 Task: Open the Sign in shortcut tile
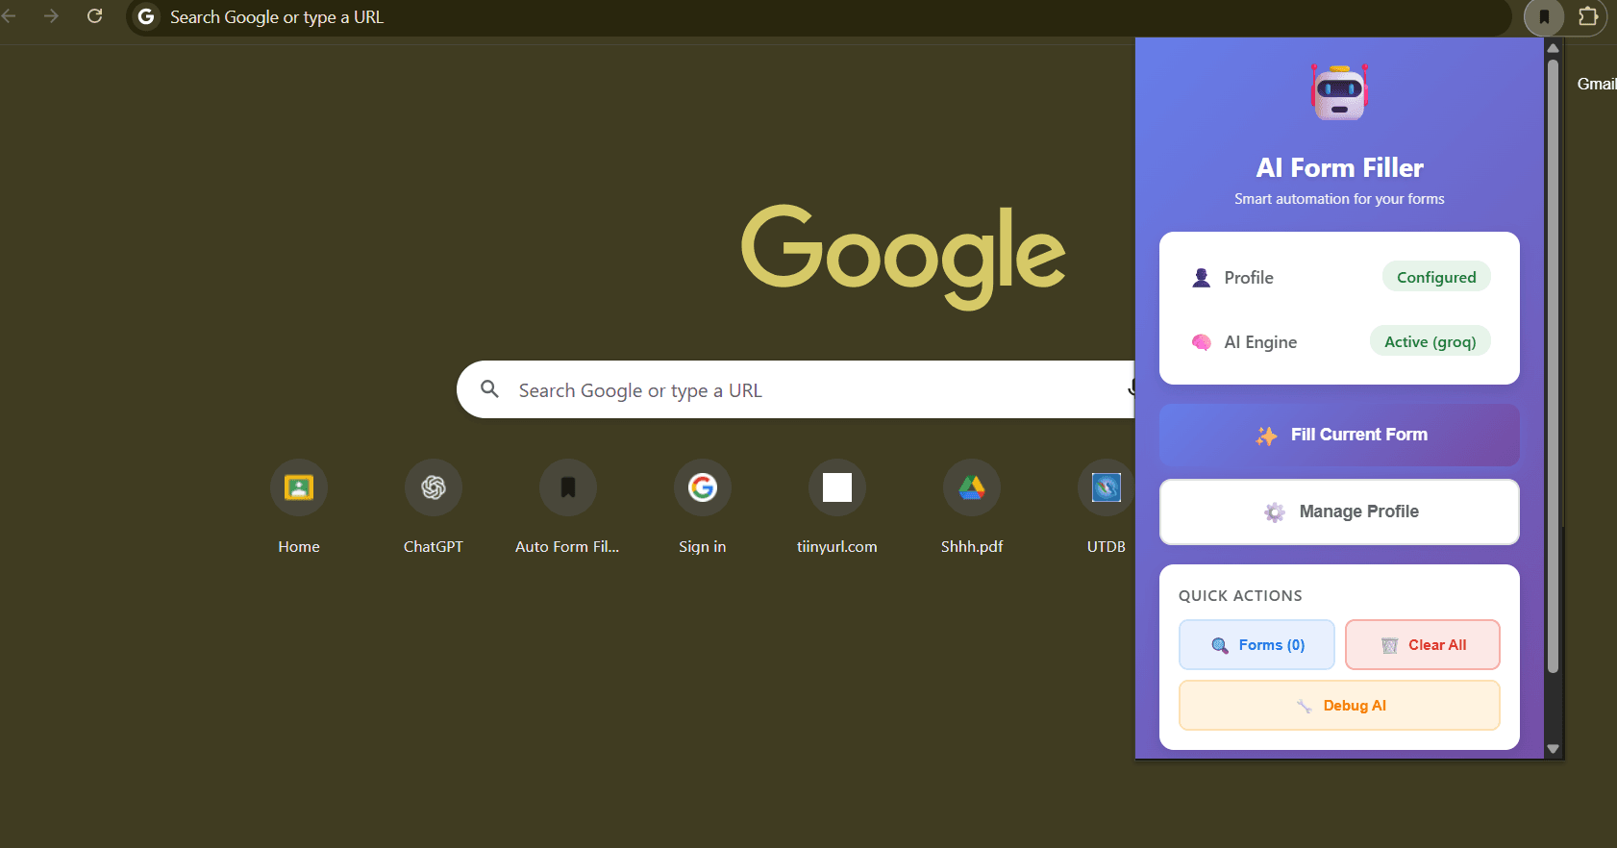[703, 507]
